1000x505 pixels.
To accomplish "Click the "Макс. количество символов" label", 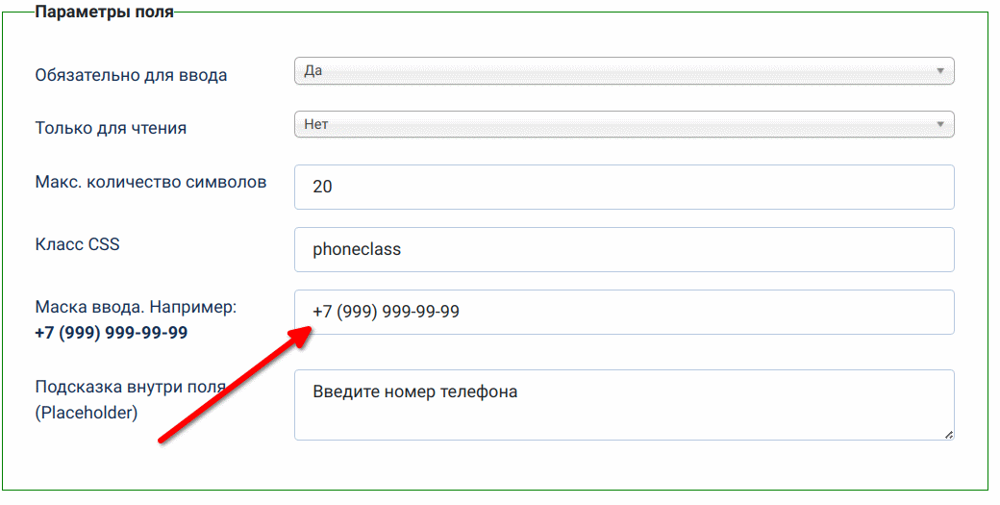I will pos(151,182).
